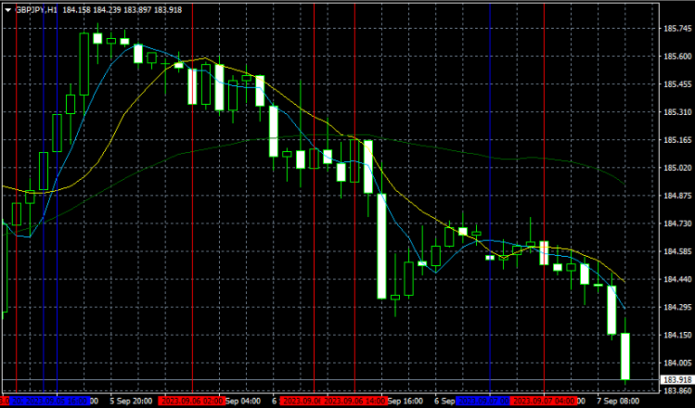This screenshot has height=408, width=695.
Task: Click the 183.860 price axis label
Action: coord(677,390)
